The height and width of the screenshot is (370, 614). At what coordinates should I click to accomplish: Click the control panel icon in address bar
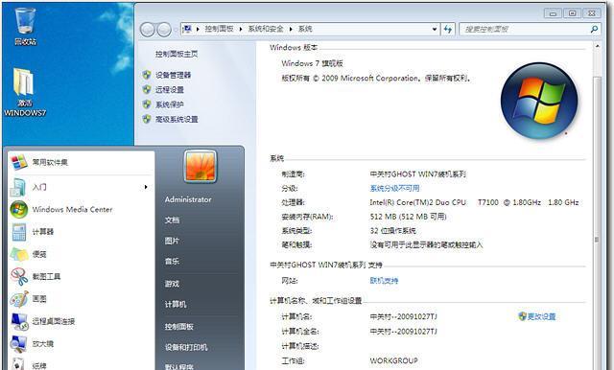(x=187, y=29)
